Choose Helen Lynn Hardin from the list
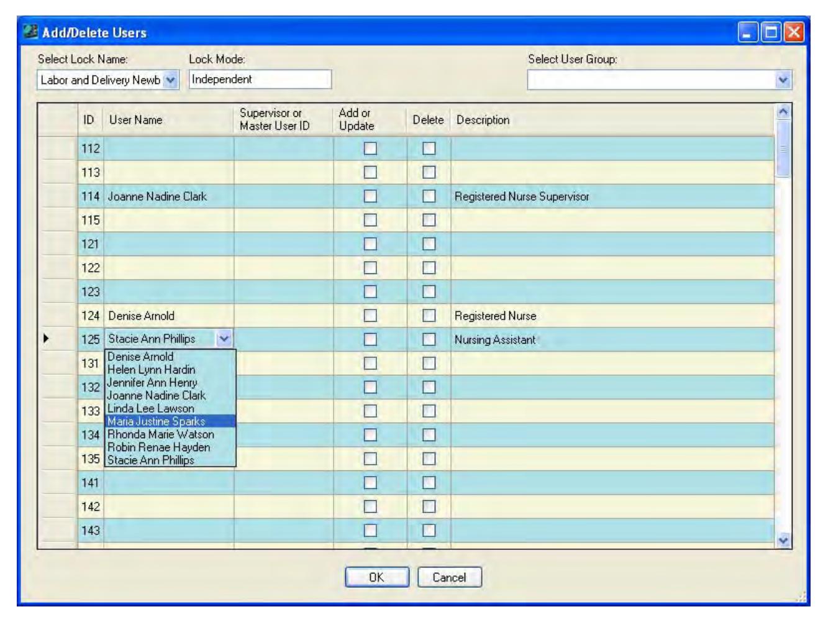The width and height of the screenshot is (823, 622). click(170, 370)
